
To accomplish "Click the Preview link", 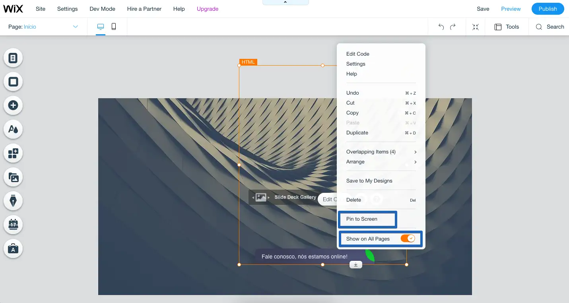I will point(511,9).
